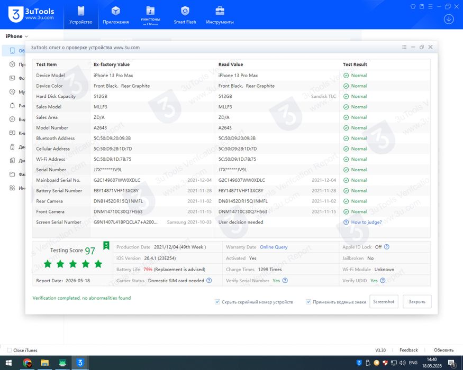Screen dimensions: 463x370
Task: Click help icon next to Apple ID Lock
Action: 386,247
